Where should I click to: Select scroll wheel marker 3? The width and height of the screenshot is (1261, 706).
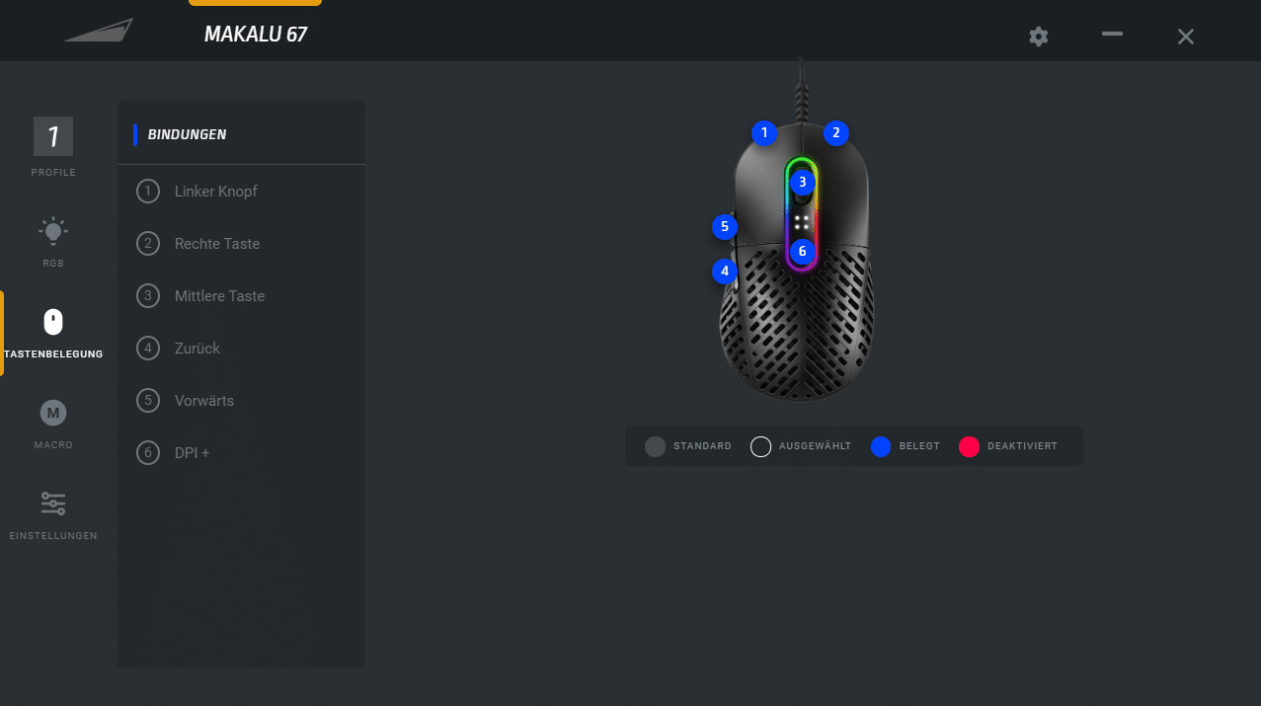(802, 182)
